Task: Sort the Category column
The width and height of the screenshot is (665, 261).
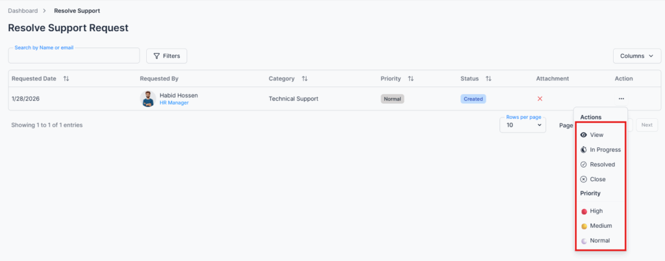Action: point(305,79)
